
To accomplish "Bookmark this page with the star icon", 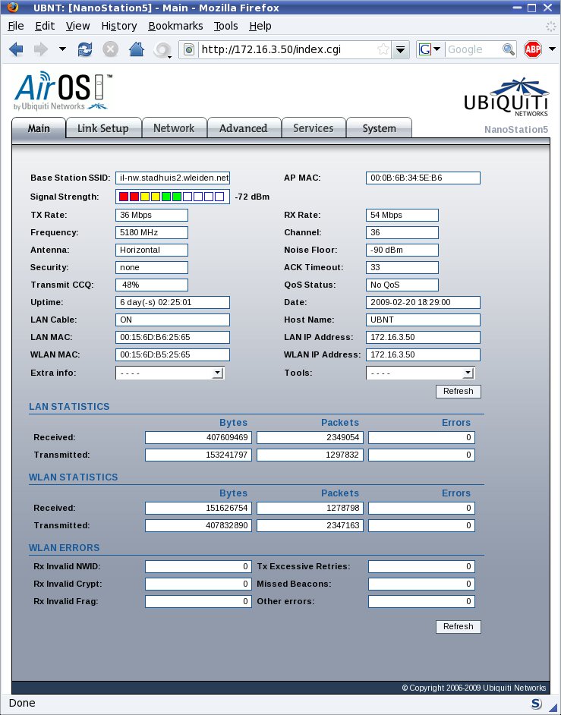I will click(x=383, y=49).
